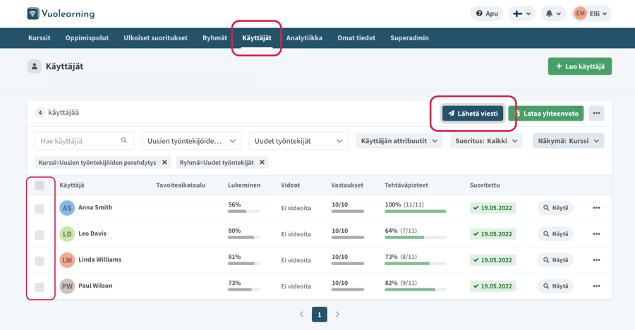
Task: Select all users header checkbox
Action: tap(40, 185)
